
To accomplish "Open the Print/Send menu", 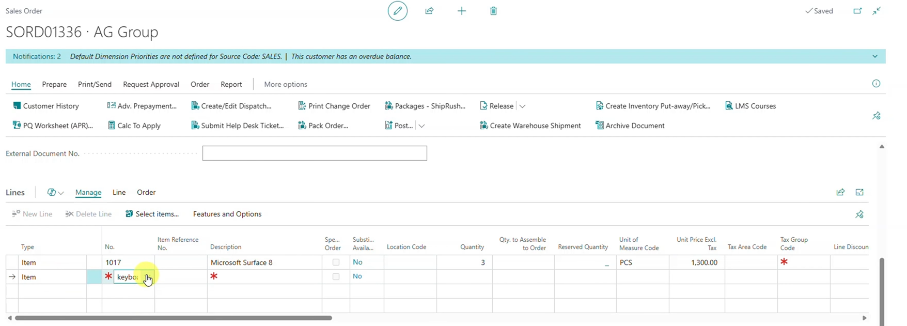I will coord(95,84).
